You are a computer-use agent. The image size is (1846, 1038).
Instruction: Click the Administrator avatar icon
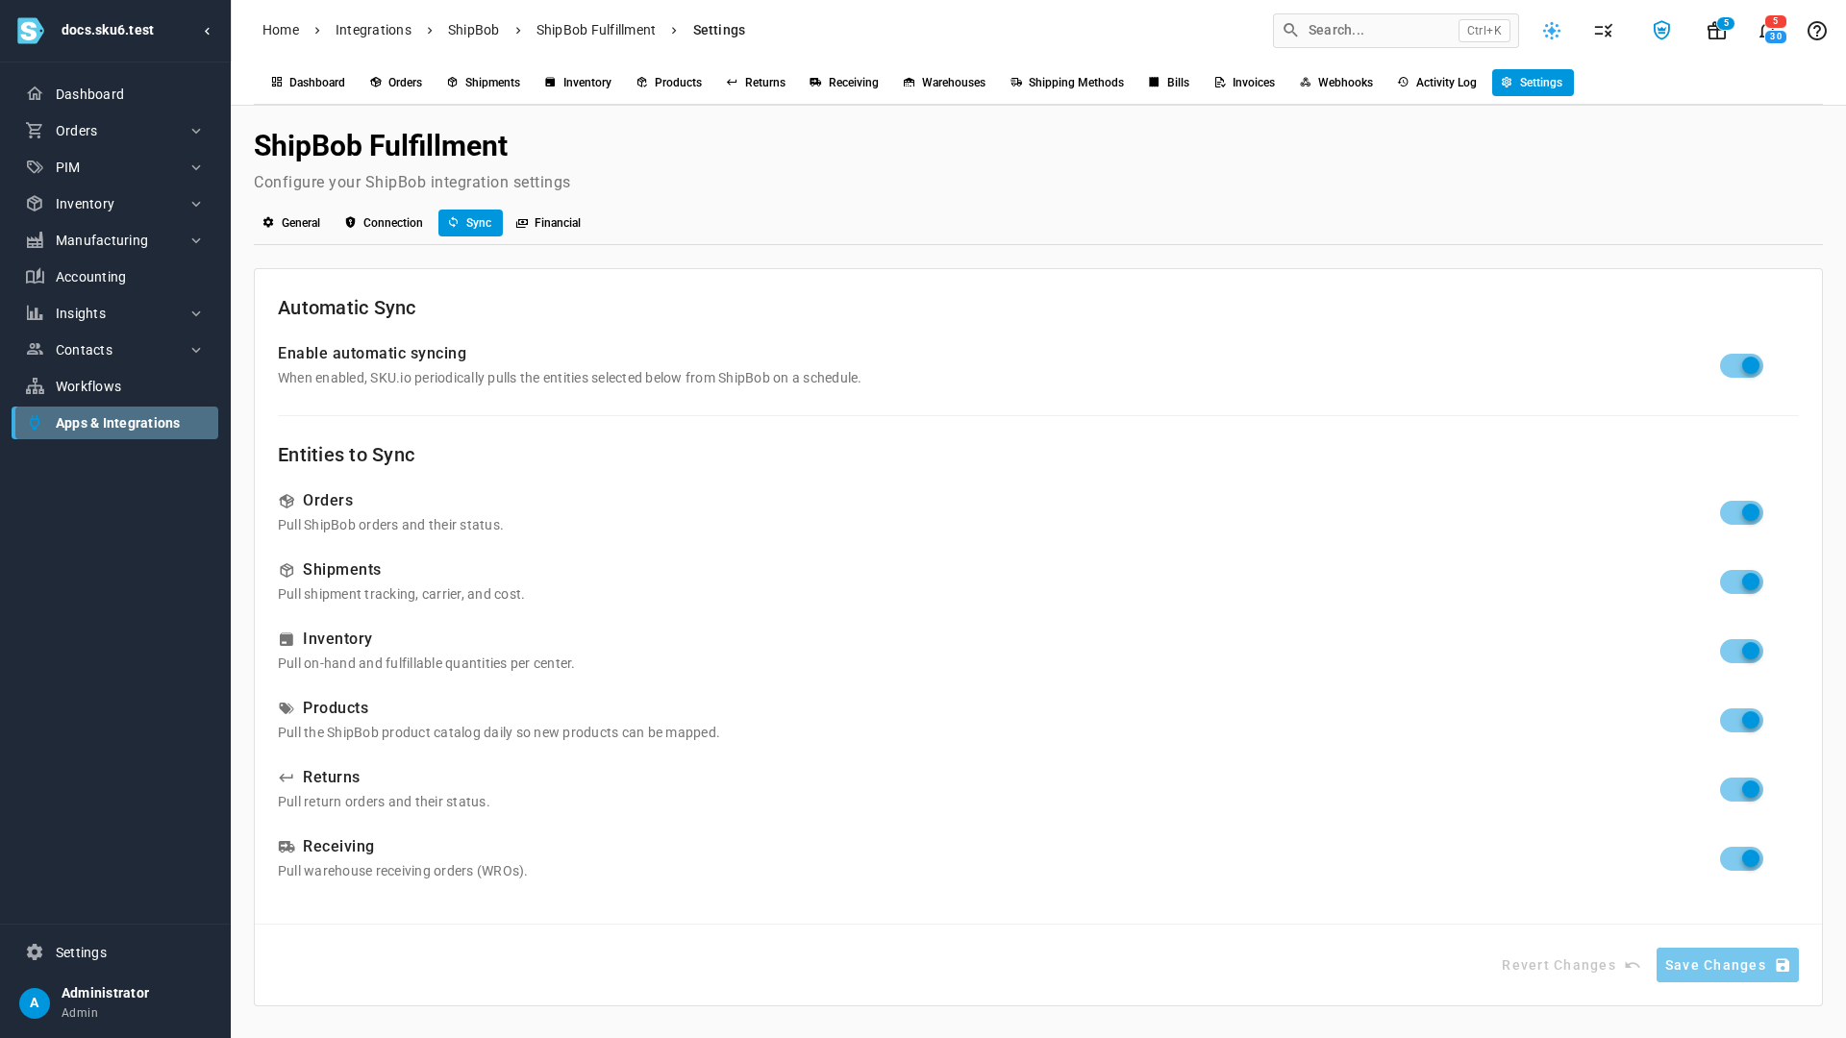pos(35,1003)
